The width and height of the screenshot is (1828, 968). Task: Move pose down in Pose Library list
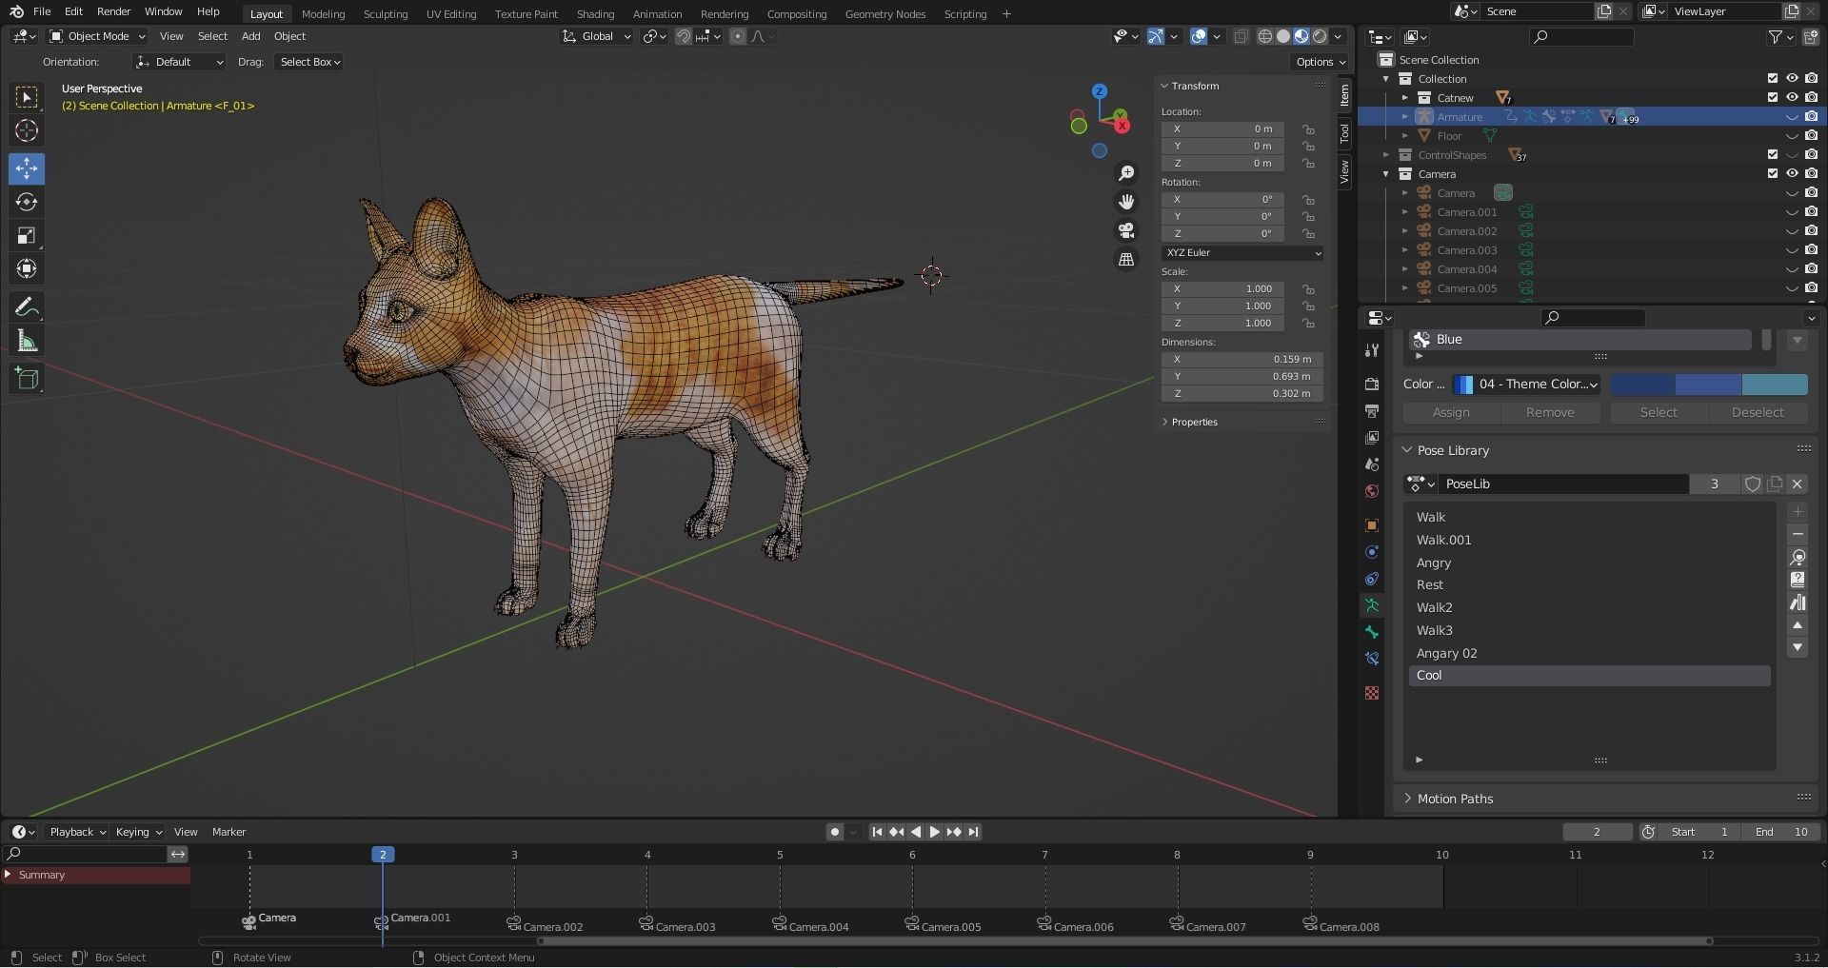pos(1798,648)
